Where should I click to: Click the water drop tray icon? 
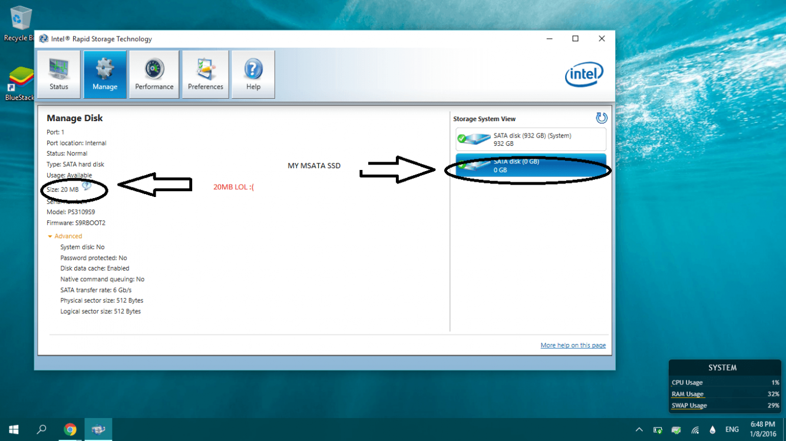tap(713, 430)
